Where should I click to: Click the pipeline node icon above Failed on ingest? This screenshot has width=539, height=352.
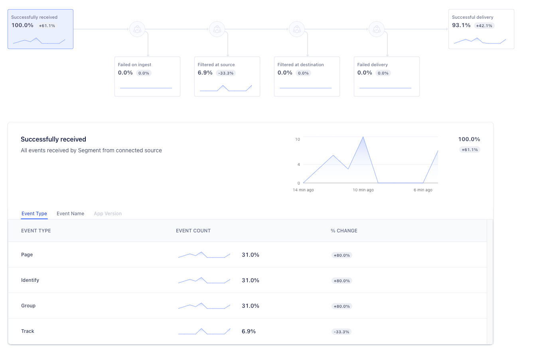[138, 29]
